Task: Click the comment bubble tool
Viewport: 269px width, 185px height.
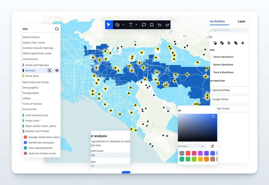Action: pos(144,25)
